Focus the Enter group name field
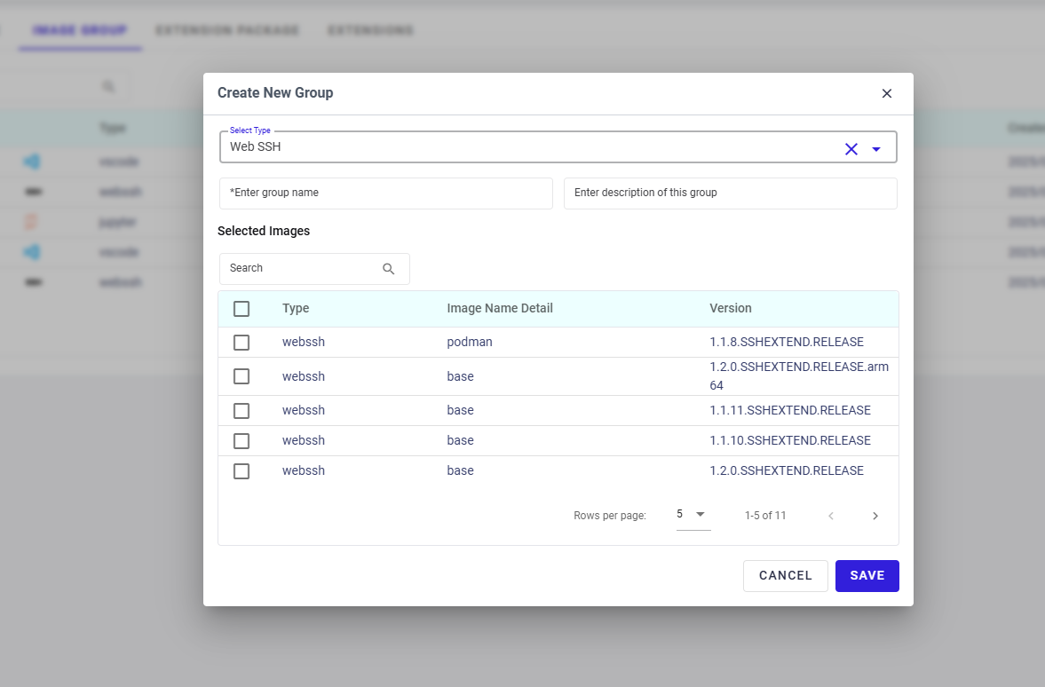1045x687 pixels. 386,193
